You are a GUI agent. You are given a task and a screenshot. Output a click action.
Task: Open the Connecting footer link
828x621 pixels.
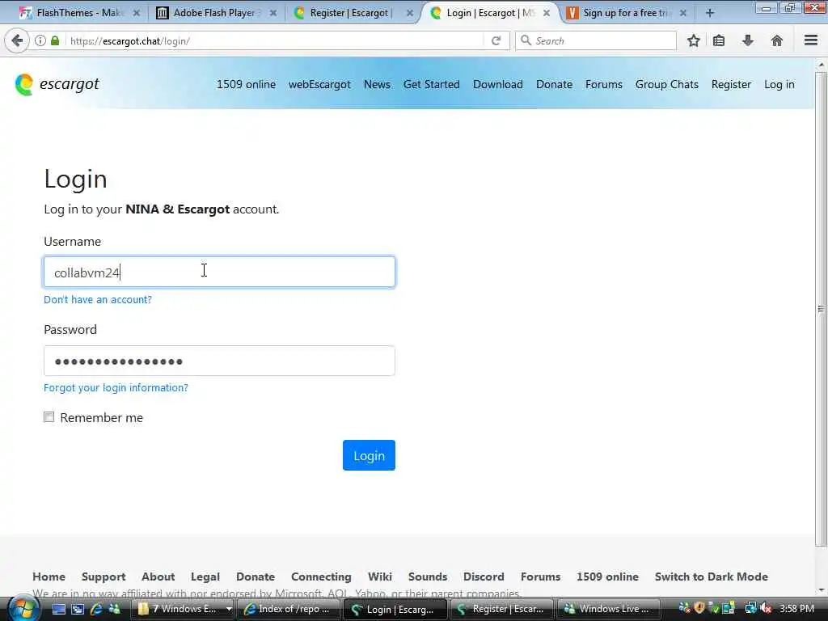(321, 577)
